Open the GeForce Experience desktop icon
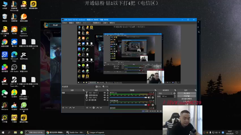The image size is (241, 135). click(24, 32)
